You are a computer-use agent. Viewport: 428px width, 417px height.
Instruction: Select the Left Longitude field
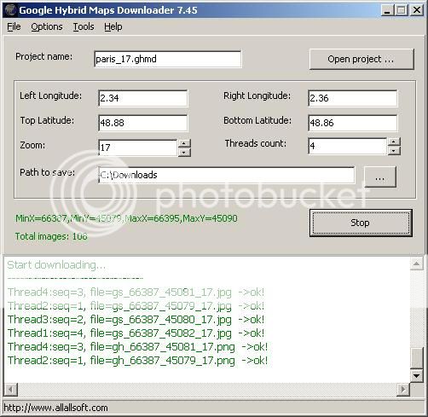point(143,98)
